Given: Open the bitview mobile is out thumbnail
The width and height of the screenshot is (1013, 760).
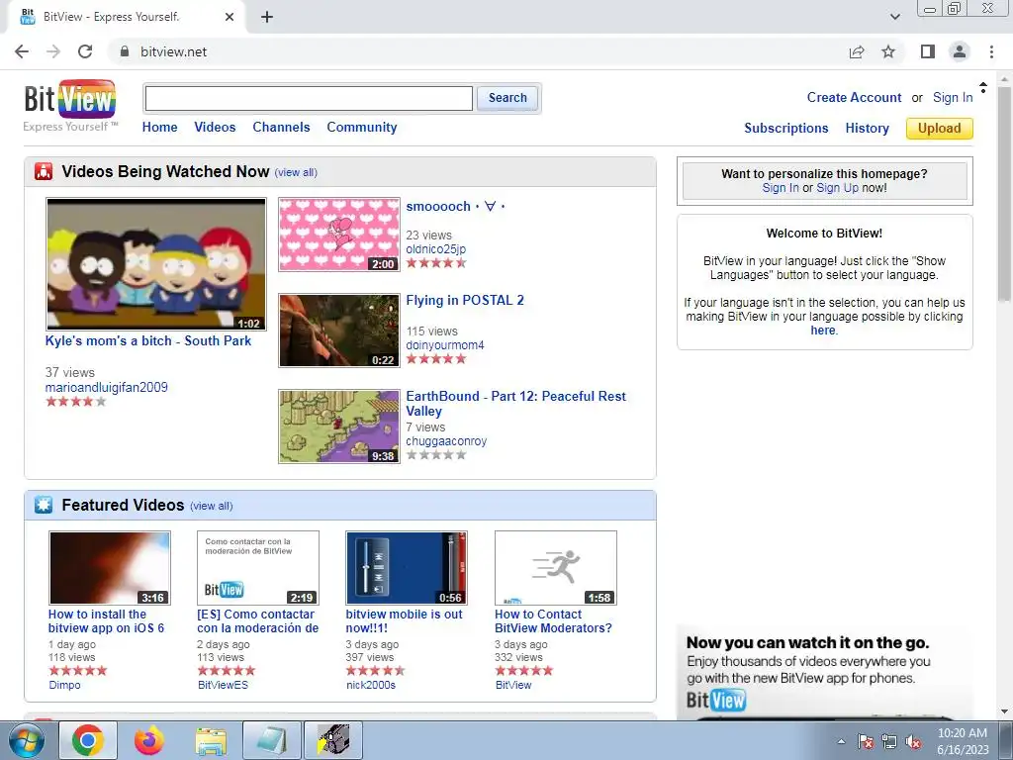Looking at the screenshot, I should (x=407, y=568).
